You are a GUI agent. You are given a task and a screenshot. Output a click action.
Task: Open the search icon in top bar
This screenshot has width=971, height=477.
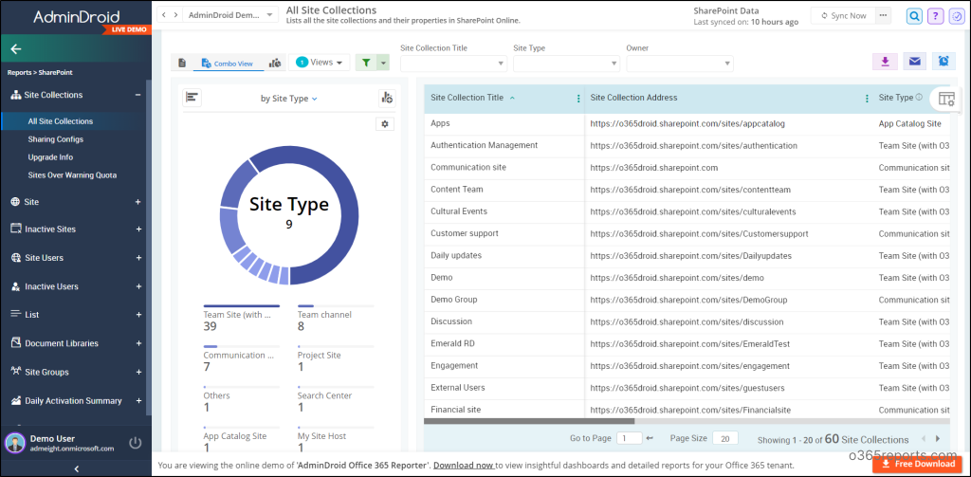(914, 16)
